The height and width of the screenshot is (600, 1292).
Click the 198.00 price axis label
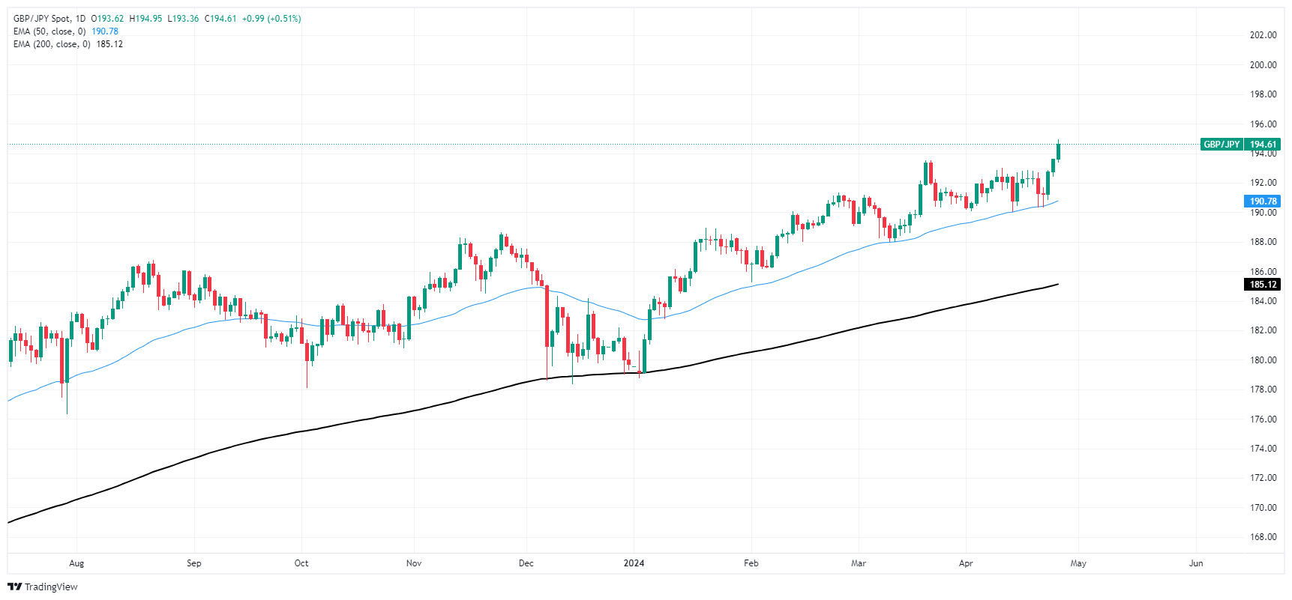[x=1263, y=94]
